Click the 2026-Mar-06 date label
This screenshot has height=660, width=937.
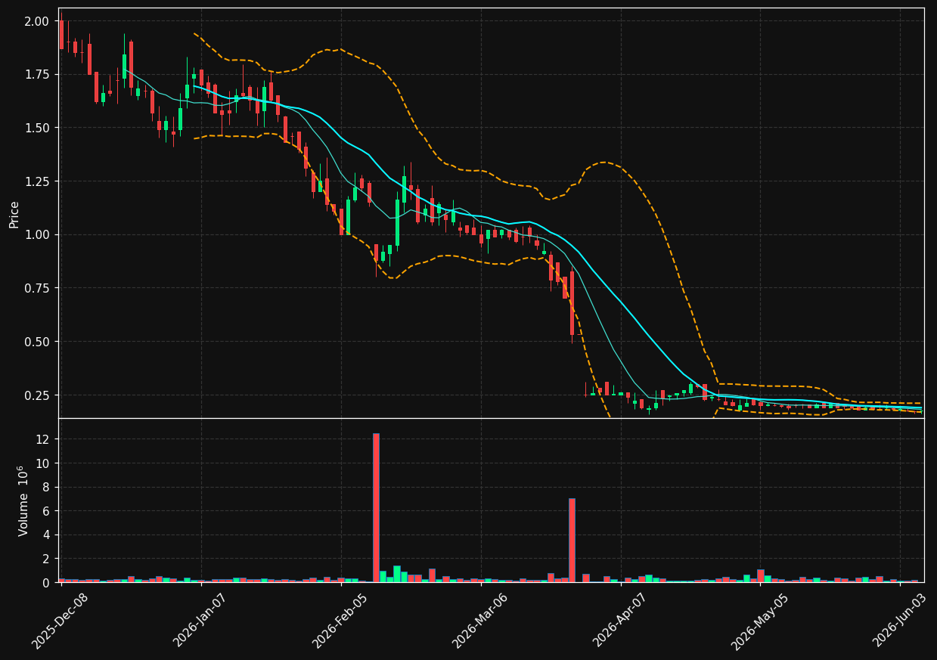click(480, 621)
